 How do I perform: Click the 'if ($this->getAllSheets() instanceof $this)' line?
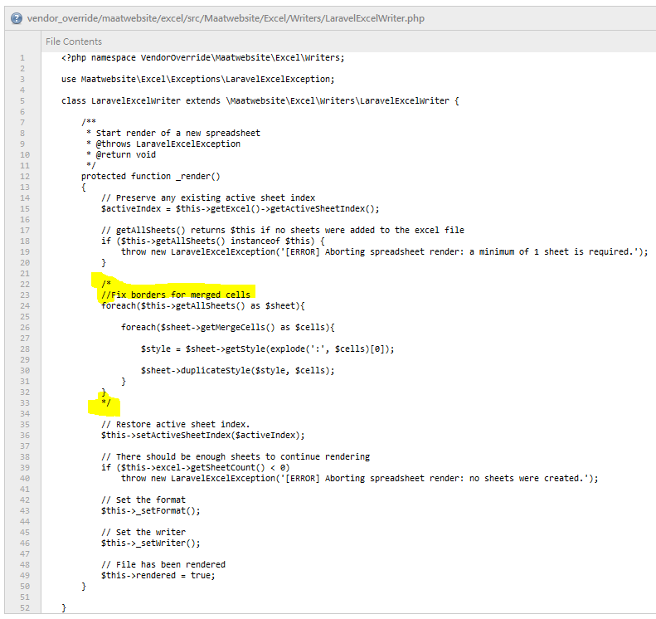point(213,241)
